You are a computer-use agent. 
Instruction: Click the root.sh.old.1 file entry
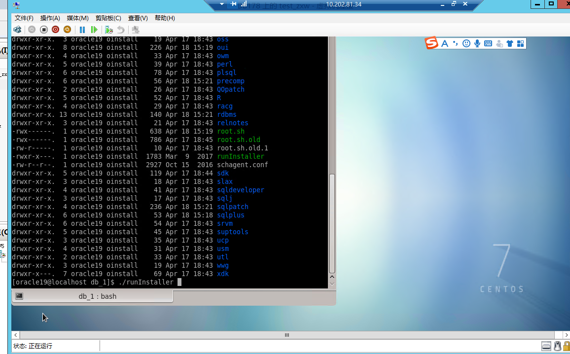pos(243,148)
